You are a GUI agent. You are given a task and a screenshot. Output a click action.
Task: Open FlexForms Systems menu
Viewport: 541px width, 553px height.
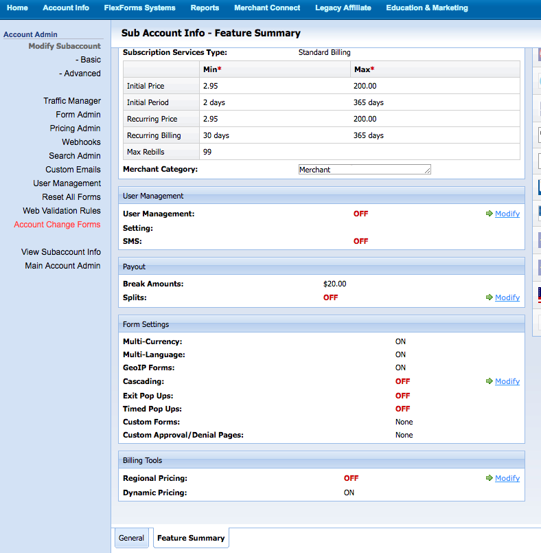[139, 8]
